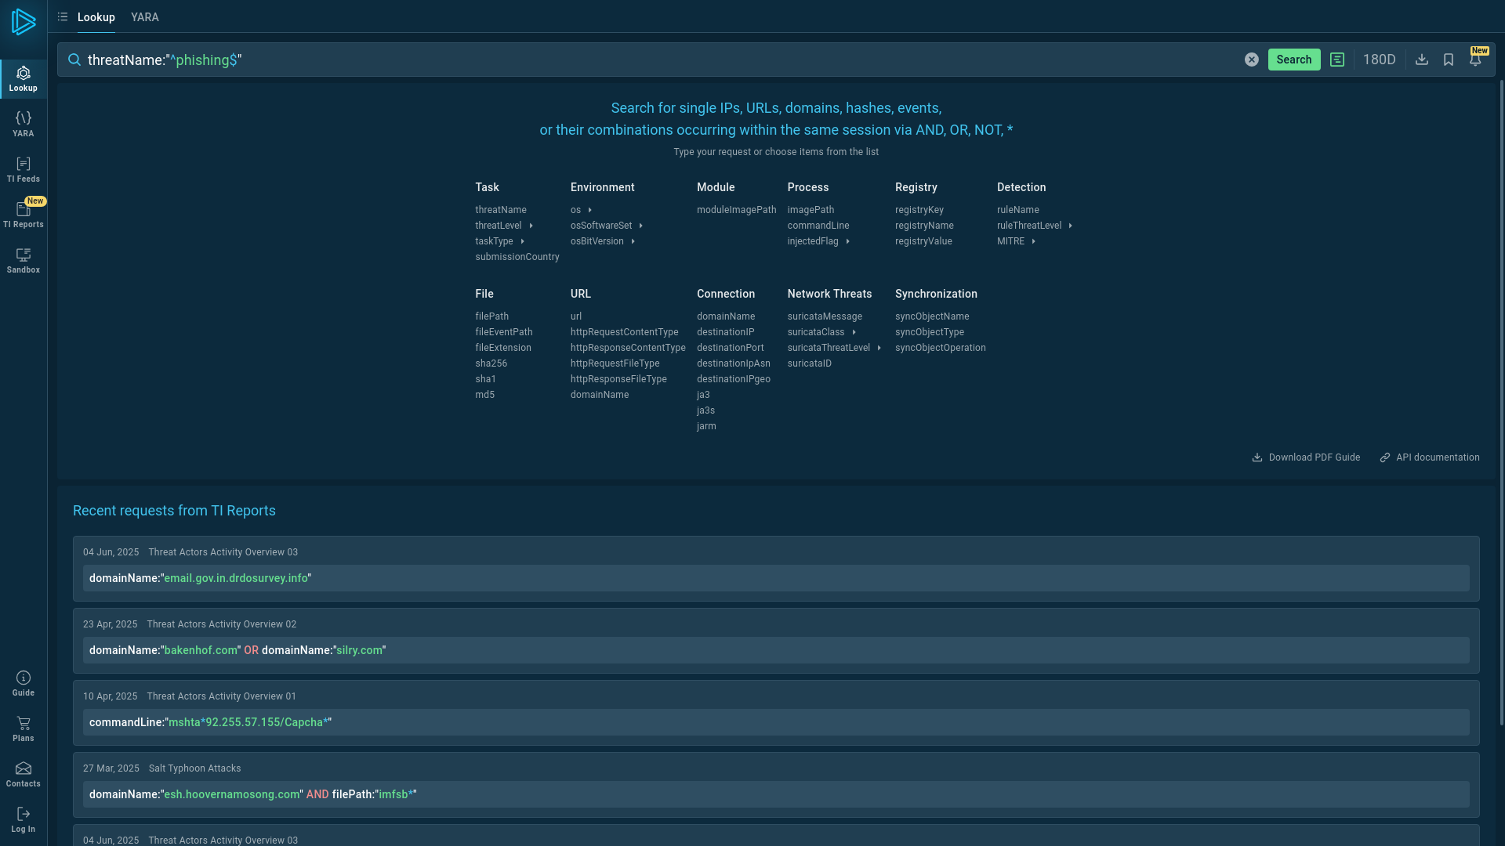Insert the threatName parameter

(x=501, y=210)
